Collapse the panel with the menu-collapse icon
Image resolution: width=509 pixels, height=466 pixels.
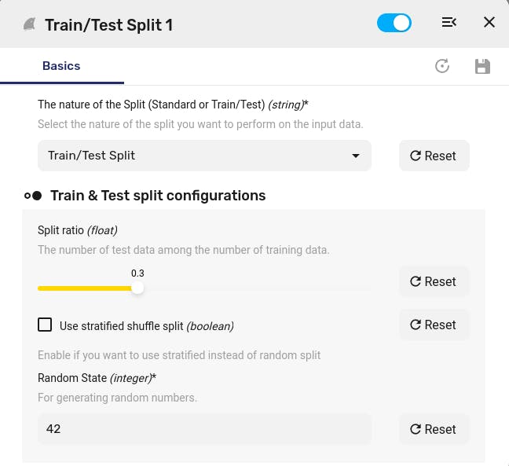(449, 23)
